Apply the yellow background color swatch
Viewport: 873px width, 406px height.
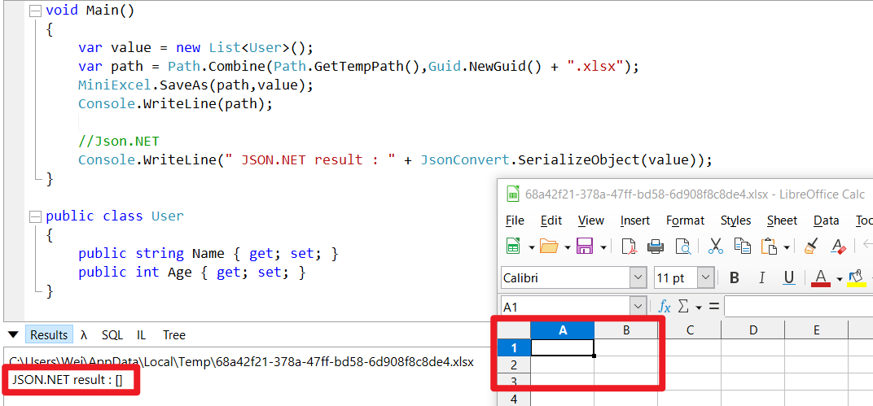coord(856,277)
